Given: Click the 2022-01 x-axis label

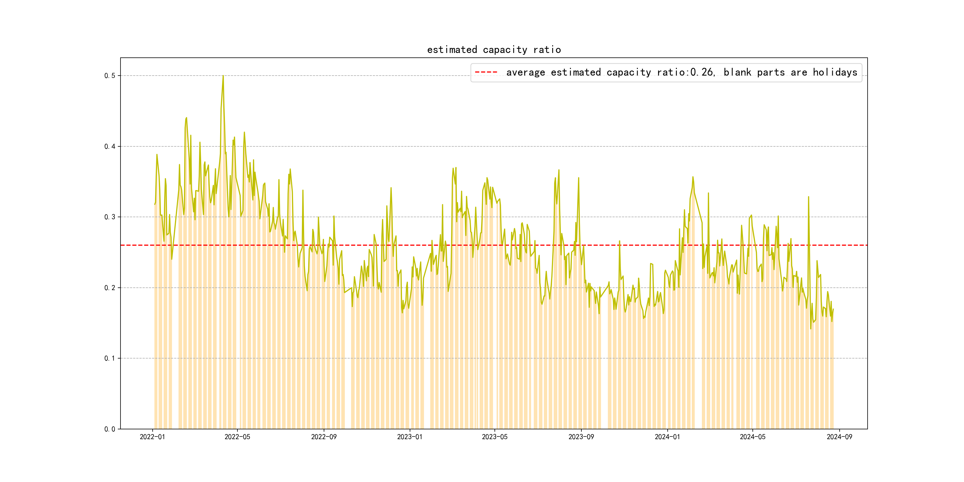Looking at the screenshot, I should 152,437.
